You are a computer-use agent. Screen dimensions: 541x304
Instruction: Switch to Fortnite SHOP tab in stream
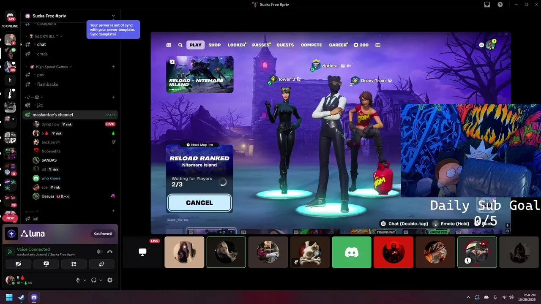215,45
